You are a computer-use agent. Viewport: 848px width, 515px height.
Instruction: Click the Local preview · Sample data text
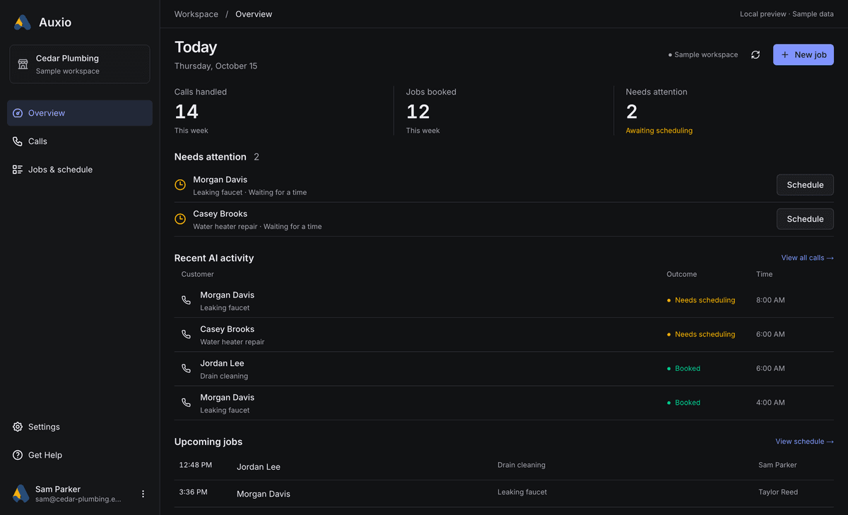tap(787, 14)
